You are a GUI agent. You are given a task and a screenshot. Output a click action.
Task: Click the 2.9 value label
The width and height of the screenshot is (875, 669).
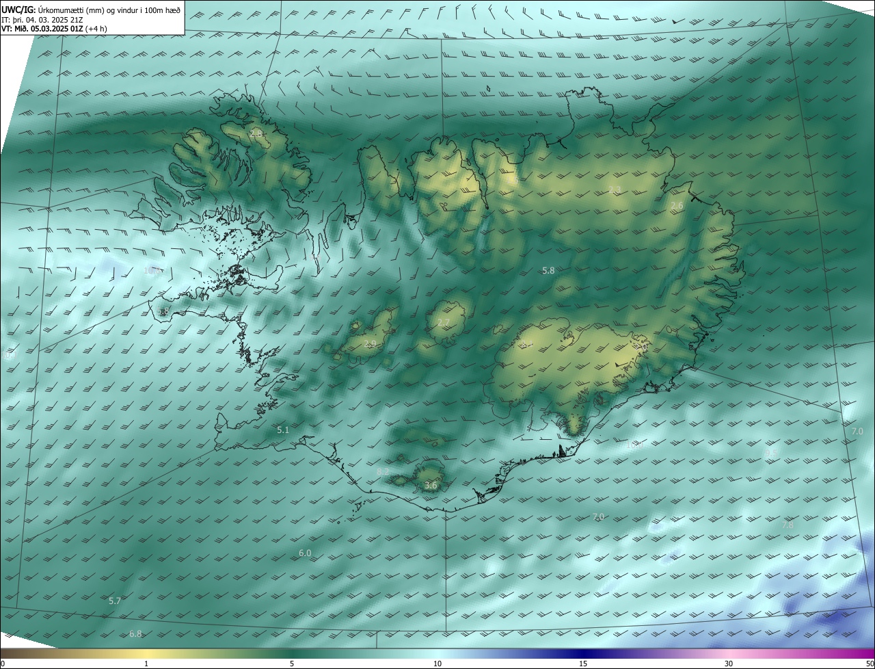coord(370,344)
